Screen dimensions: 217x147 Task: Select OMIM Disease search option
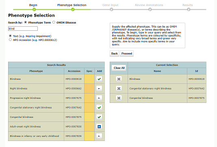(x=54, y=22)
